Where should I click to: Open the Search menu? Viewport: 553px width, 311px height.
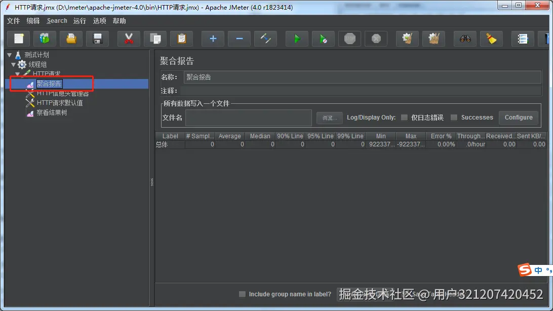(57, 21)
